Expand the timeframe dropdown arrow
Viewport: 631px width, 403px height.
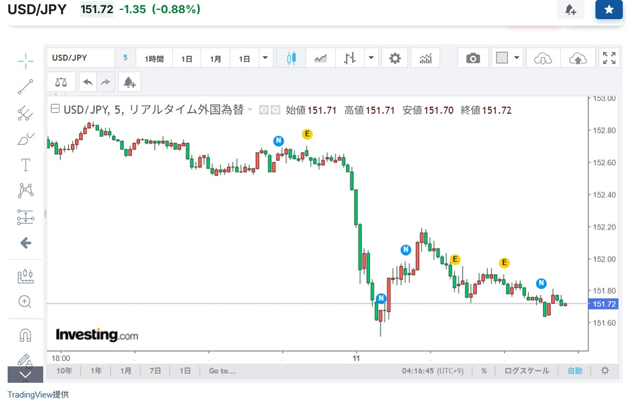point(266,58)
